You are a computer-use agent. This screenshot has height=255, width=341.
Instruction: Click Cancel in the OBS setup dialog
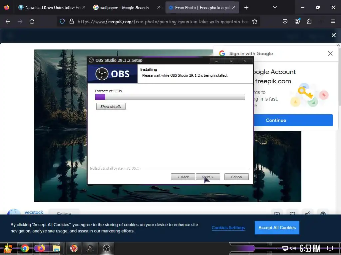click(236, 177)
